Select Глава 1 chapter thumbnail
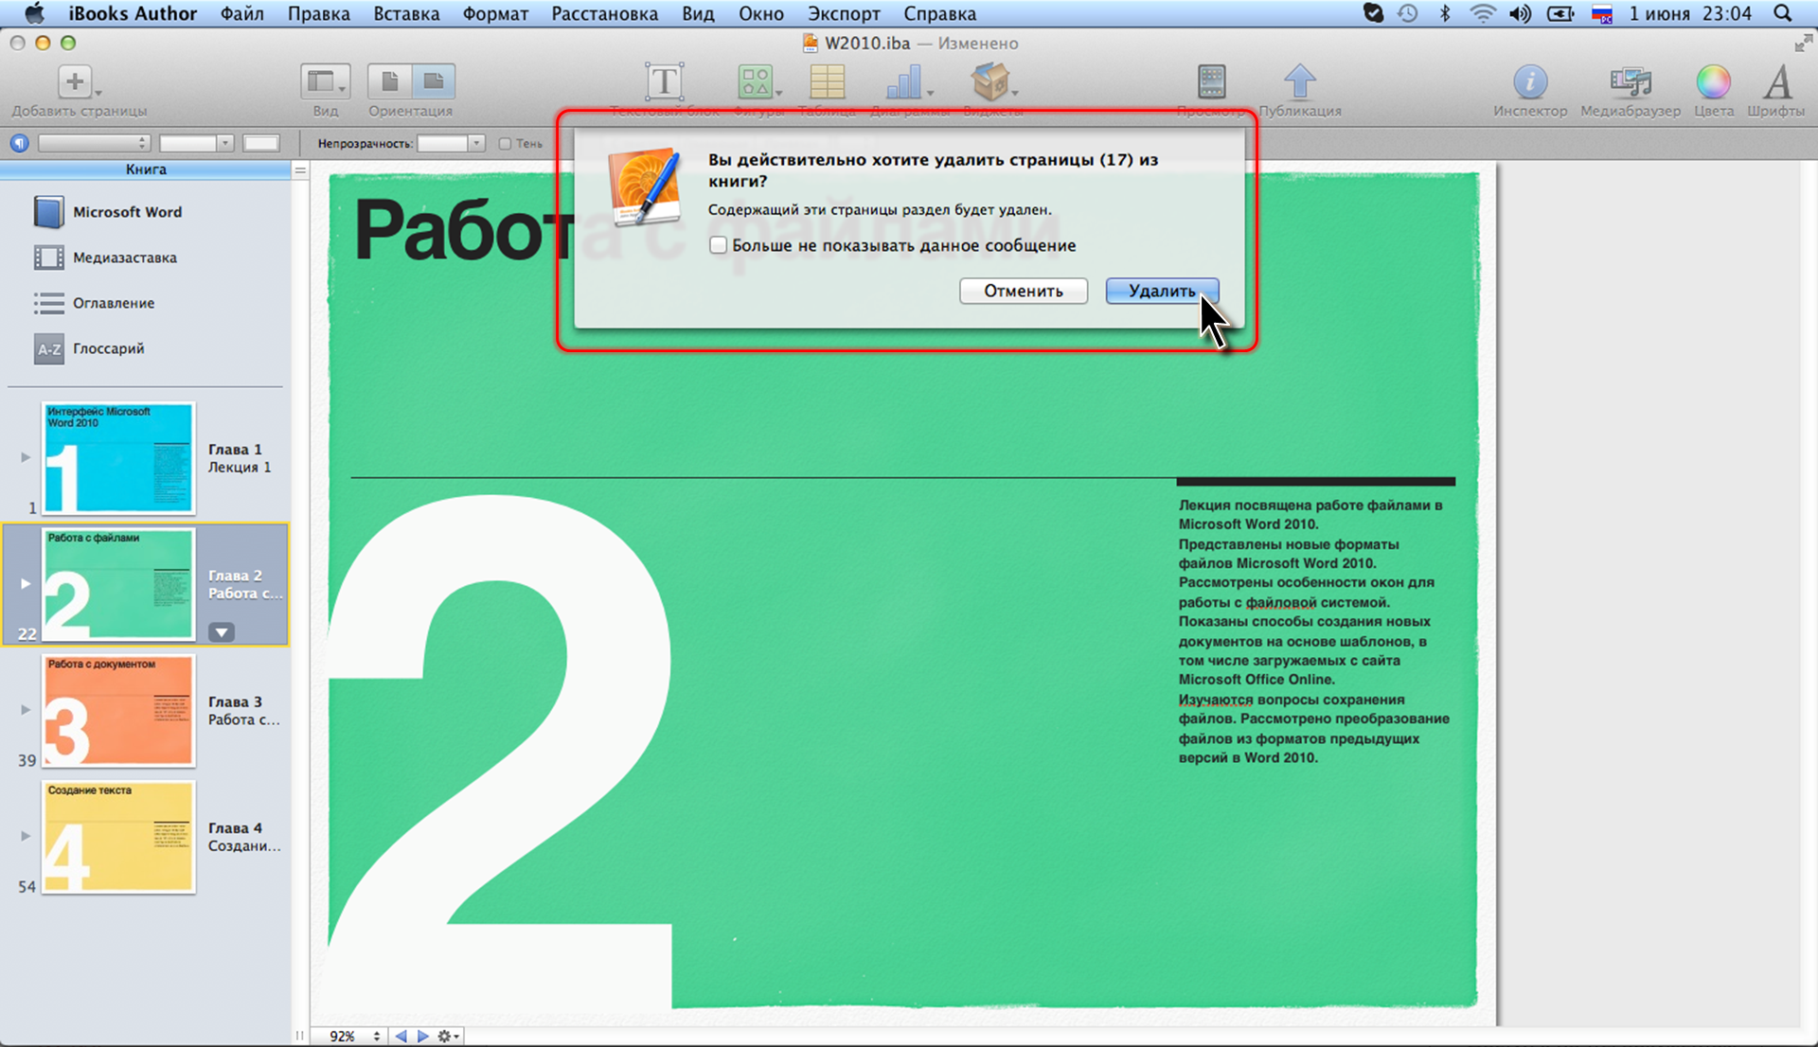Screen dimensions: 1818x1047 click(x=118, y=458)
